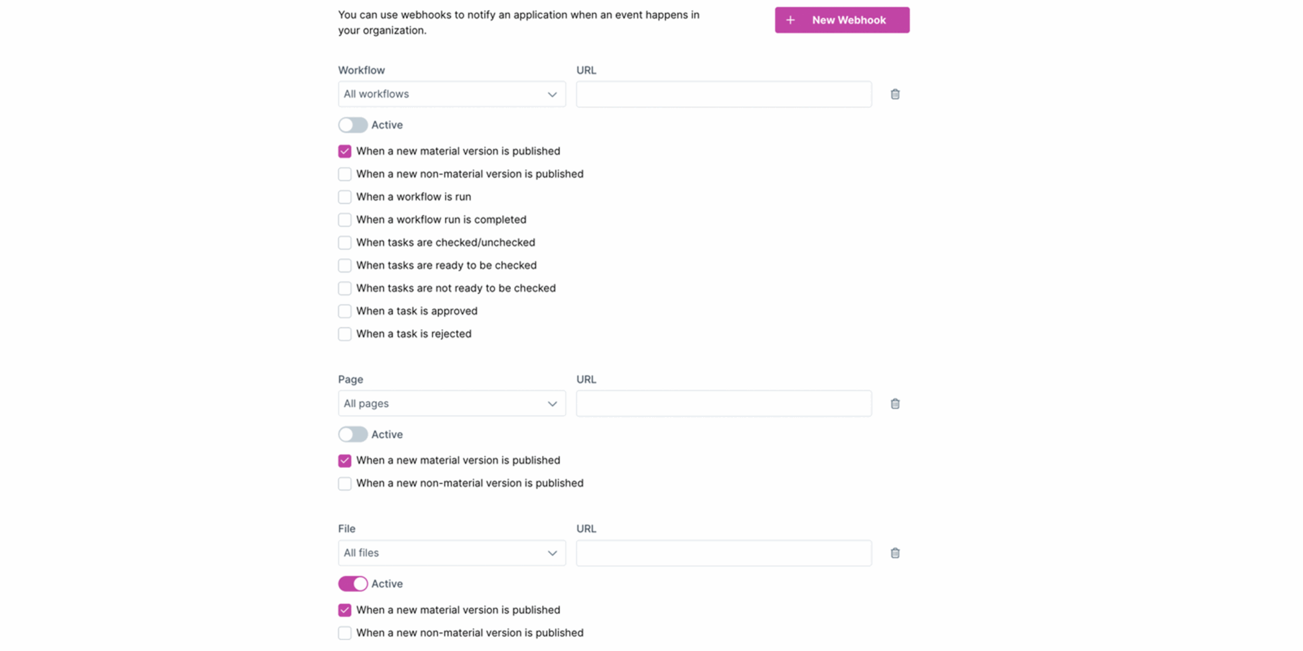Expand the All pages dropdown
The width and height of the screenshot is (1303, 651).
coord(452,404)
